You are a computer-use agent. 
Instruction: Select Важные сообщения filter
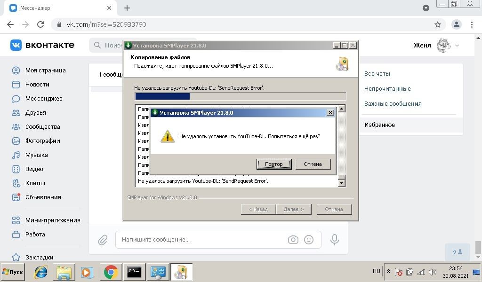click(393, 104)
